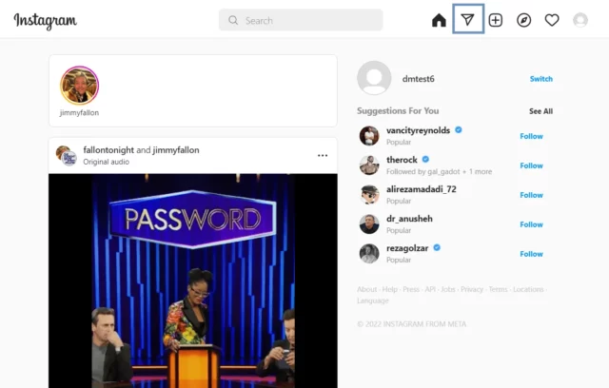Open direct messages paper plane icon
This screenshot has width=609, height=388.
[467, 19]
